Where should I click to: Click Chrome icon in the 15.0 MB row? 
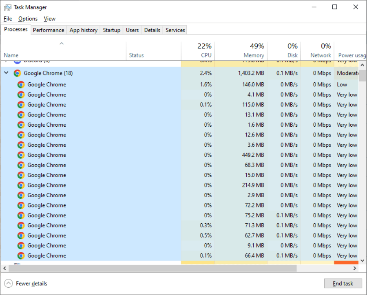[21, 175]
